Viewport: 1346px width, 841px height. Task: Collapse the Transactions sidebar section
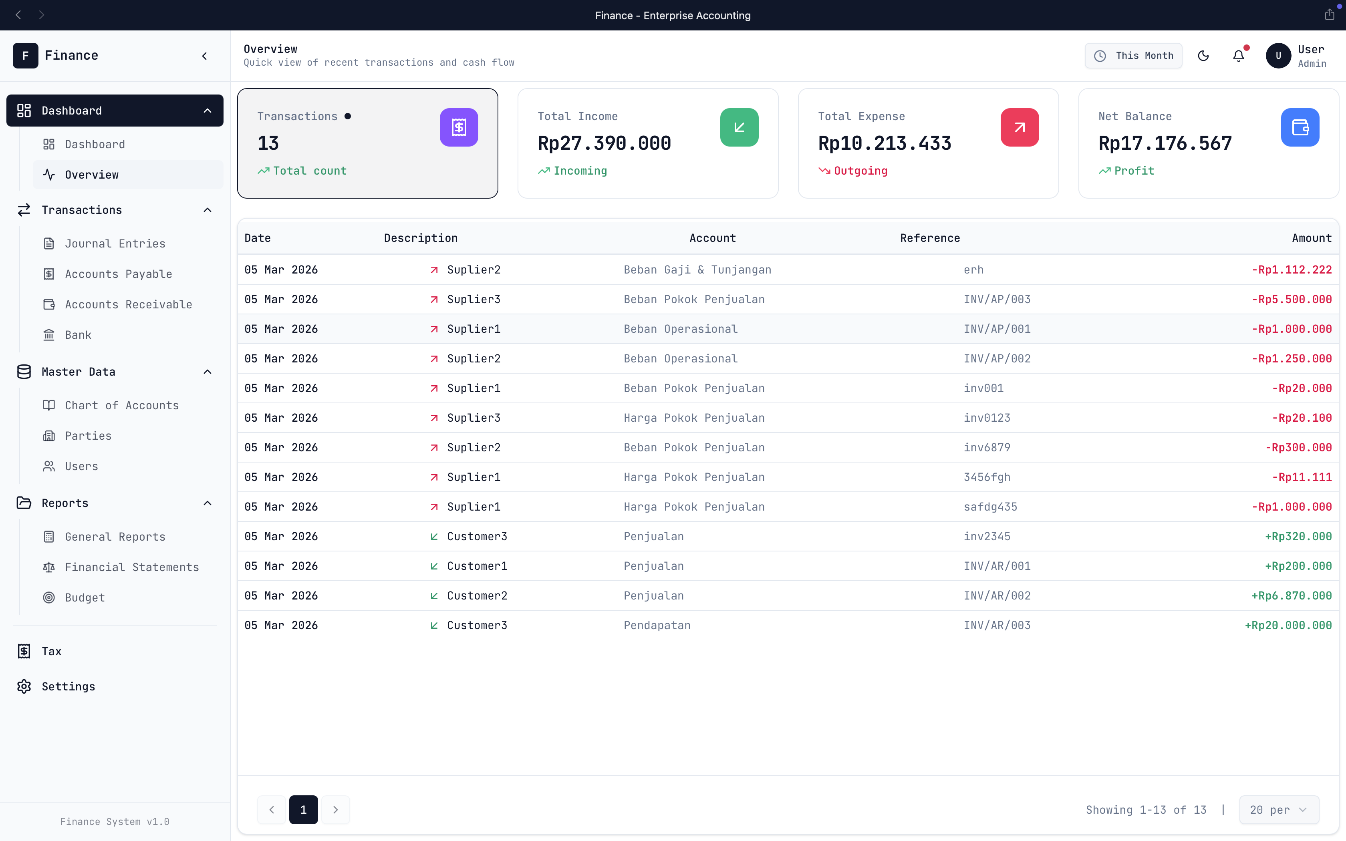(208, 210)
